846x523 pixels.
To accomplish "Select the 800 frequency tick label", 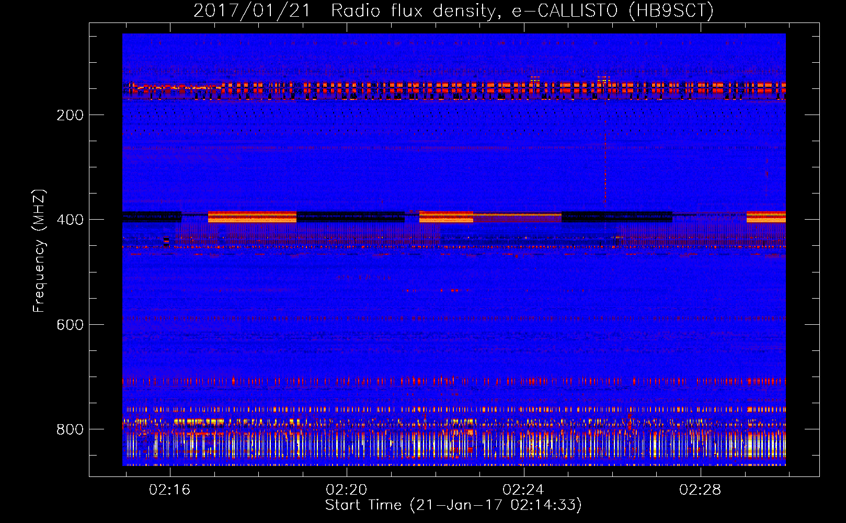I will (x=70, y=429).
